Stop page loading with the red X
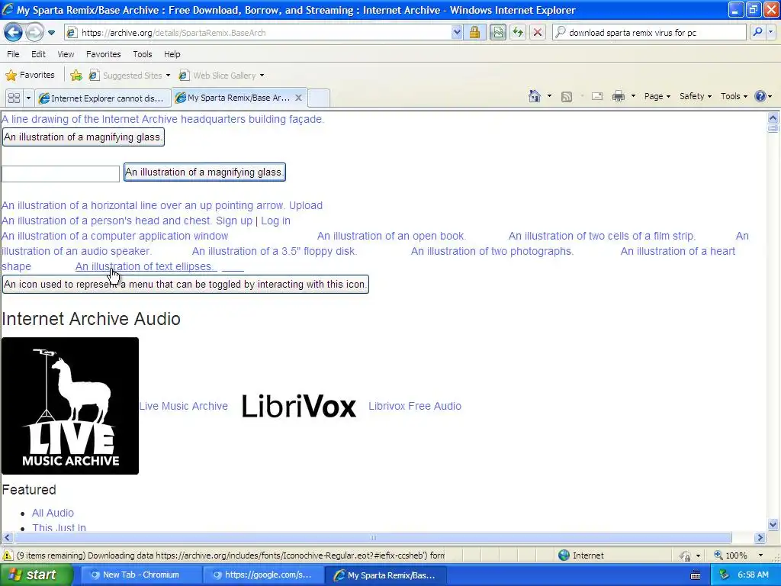Viewport: 781px width, 586px height. coord(538,33)
